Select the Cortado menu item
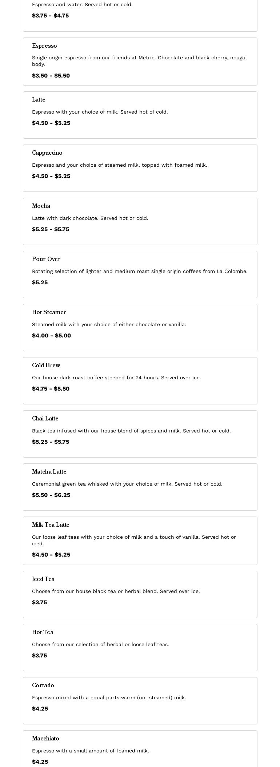The image size is (280, 767). click(x=43, y=685)
